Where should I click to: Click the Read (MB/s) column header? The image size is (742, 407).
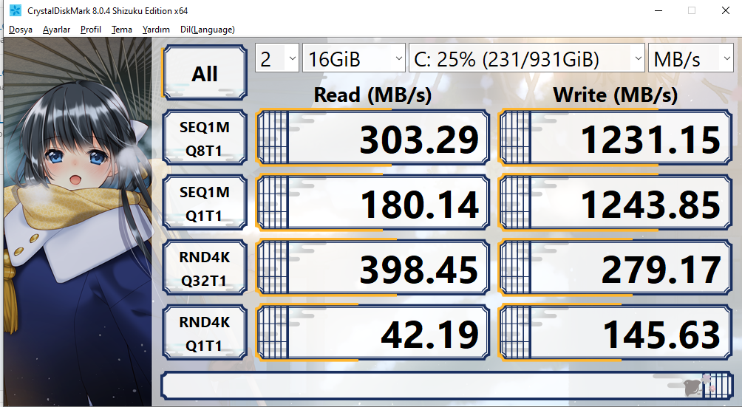[x=373, y=95]
